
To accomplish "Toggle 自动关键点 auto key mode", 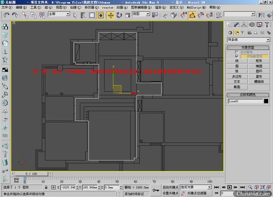I will tap(170, 187).
